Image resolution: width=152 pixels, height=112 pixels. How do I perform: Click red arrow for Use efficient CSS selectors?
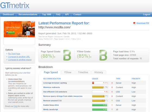(112, 92)
